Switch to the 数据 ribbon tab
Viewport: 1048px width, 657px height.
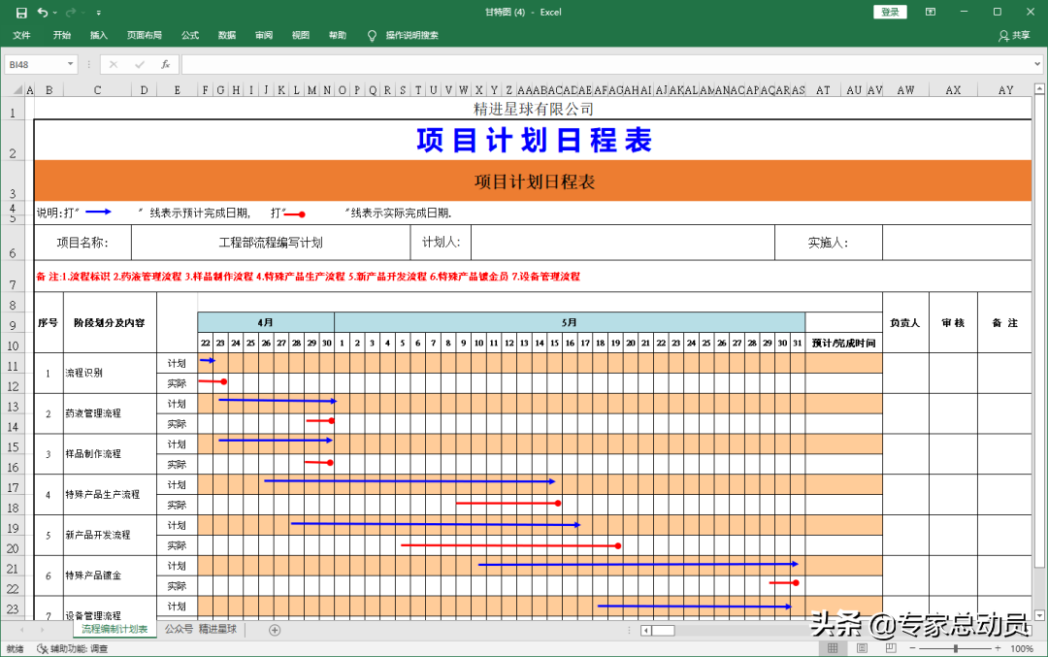[x=227, y=36]
